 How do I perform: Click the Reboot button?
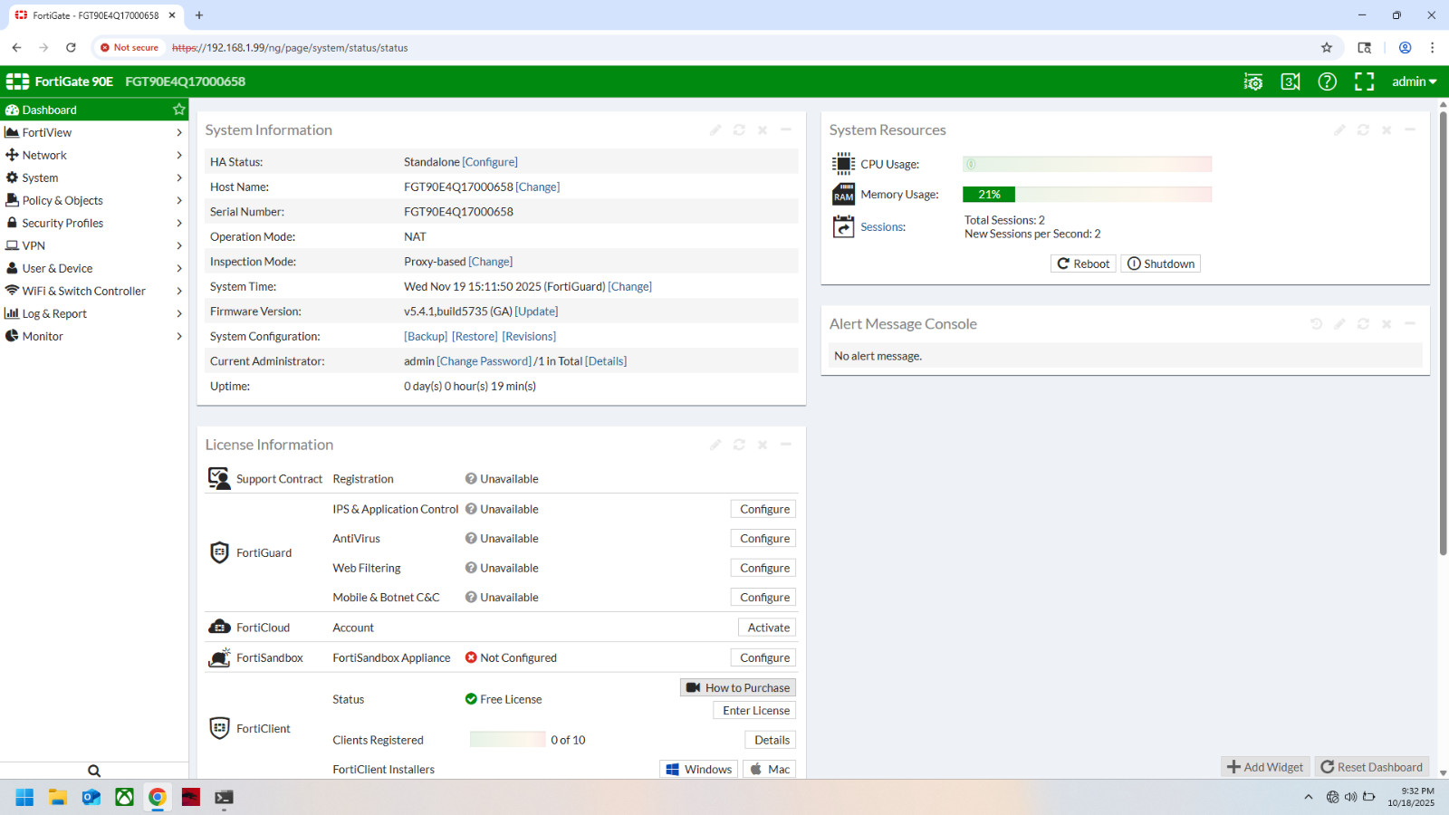point(1083,264)
